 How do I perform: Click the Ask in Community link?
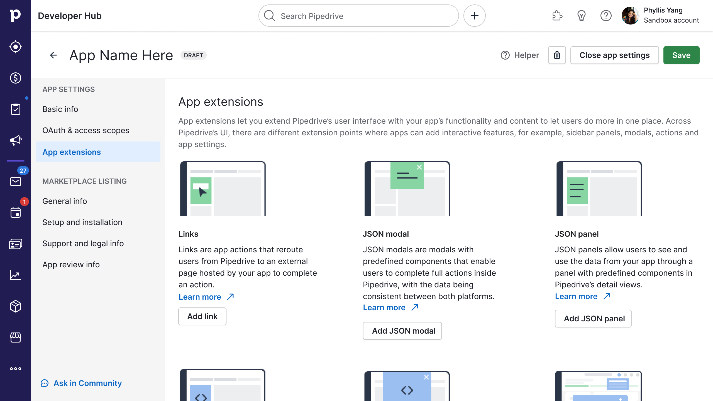coord(88,383)
